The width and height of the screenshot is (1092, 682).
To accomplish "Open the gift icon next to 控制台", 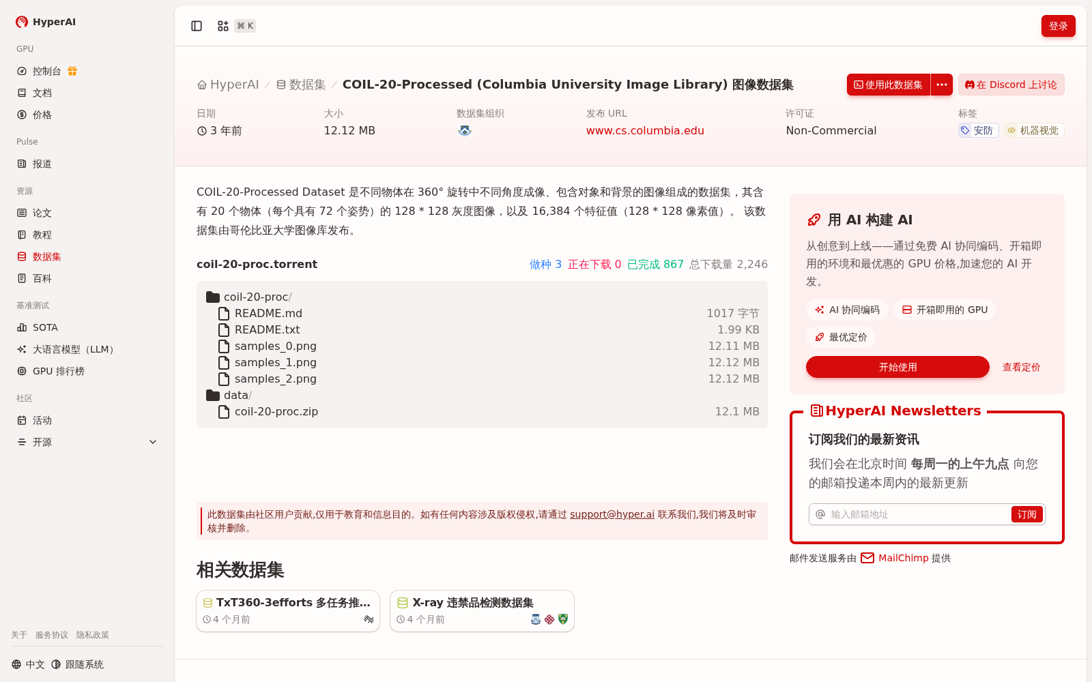I will pyautogui.click(x=72, y=71).
